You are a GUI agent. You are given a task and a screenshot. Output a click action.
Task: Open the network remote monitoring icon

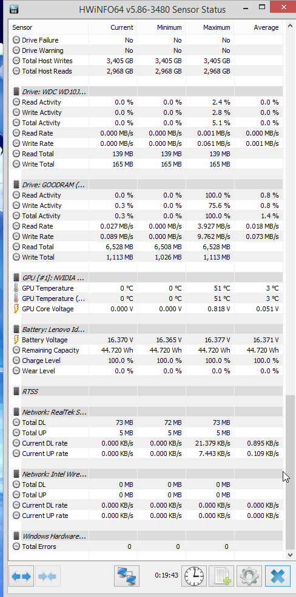(127, 576)
